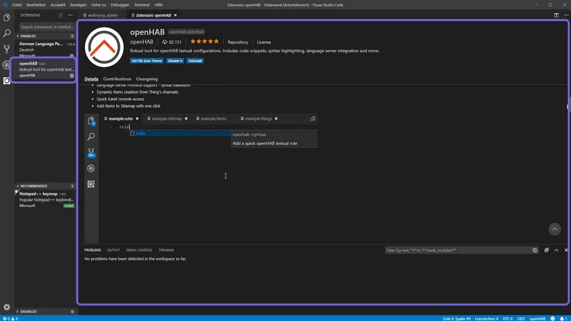The height and width of the screenshot is (321, 571).
Task: Click the openhab.openhab identifier badge
Action: (186, 32)
